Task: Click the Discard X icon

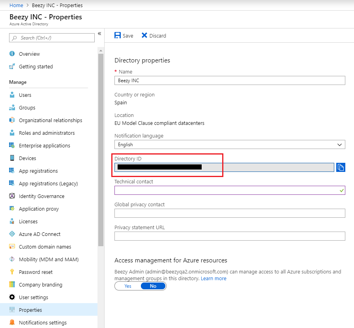Action: point(144,35)
